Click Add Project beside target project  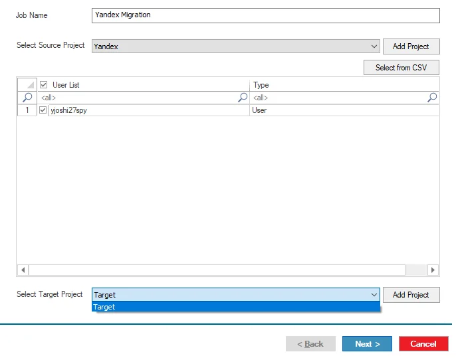[x=411, y=295]
